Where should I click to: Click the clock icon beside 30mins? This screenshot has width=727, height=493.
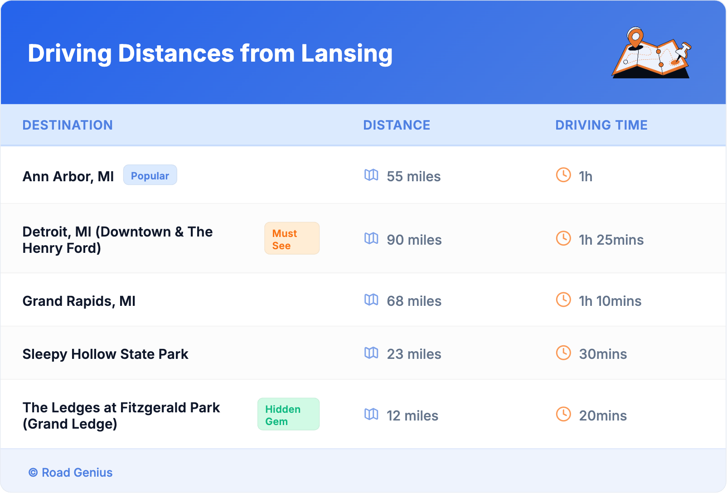(563, 353)
